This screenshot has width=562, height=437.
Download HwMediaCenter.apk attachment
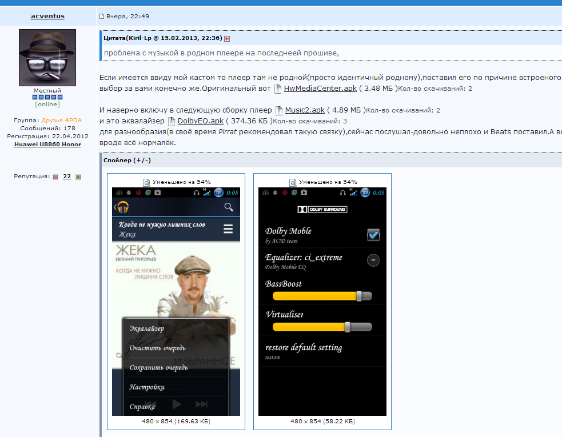[x=320, y=88]
